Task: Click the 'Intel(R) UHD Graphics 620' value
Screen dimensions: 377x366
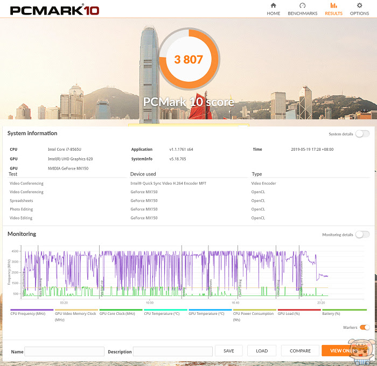Action: click(x=70, y=159)
